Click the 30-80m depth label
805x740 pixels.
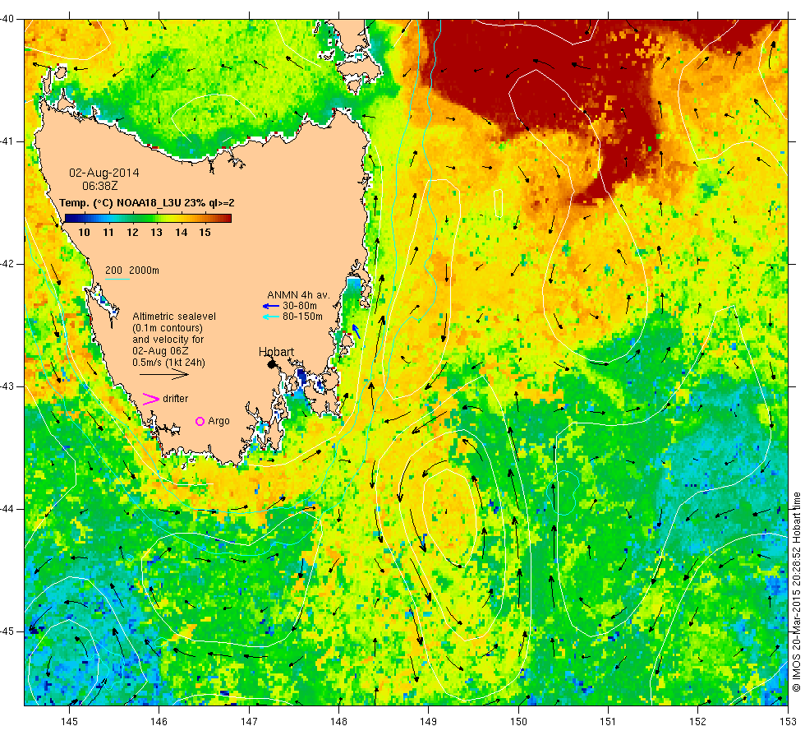(x=300, y=306)
